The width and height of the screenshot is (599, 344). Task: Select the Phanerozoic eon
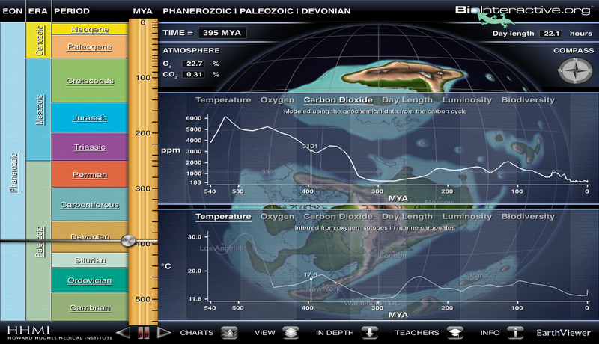(x=13, y=171)
